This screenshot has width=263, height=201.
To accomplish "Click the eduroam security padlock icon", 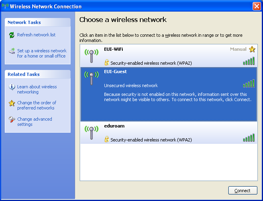I will [x=106, y=139].
